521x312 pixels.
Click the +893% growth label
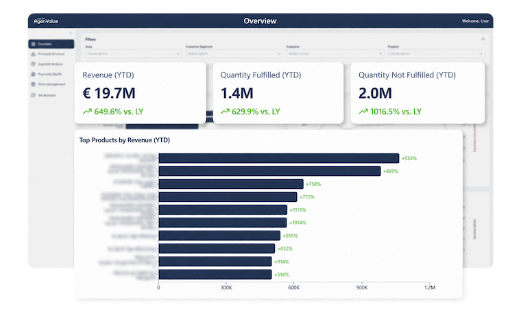pyautogui.click(x=391, y=171)
